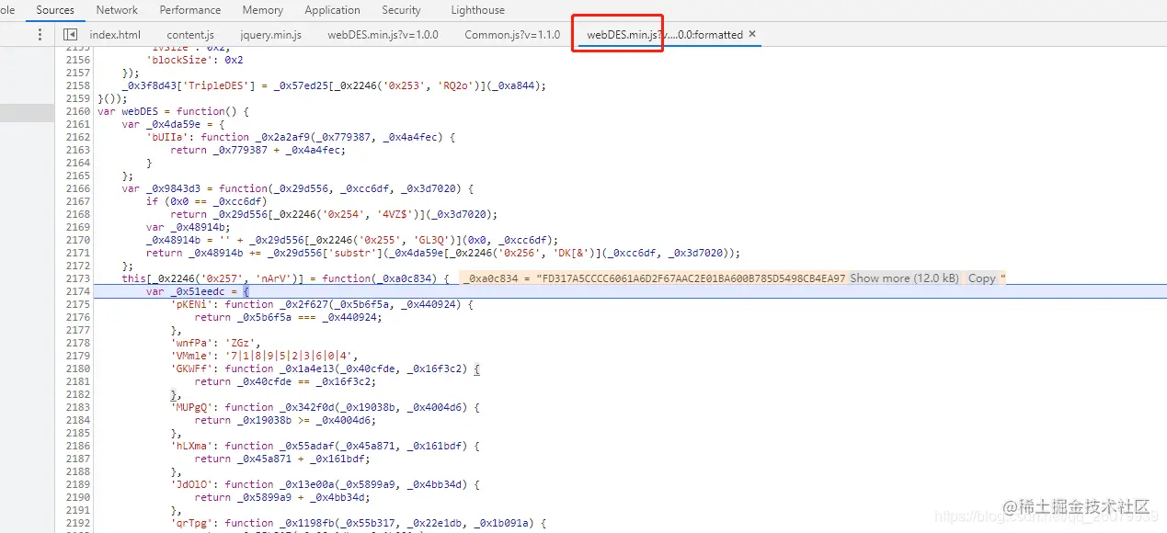Viewport: 1167px width, 533px height.
Task: Open the Application panel tab
Action: coord(332,10)
